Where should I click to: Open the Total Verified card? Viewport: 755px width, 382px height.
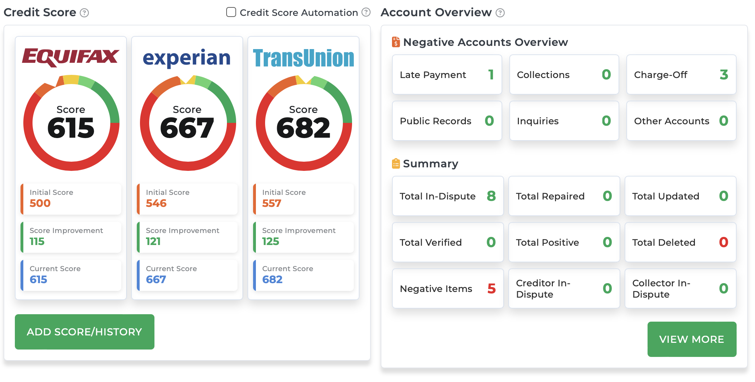tap(448, 242)
